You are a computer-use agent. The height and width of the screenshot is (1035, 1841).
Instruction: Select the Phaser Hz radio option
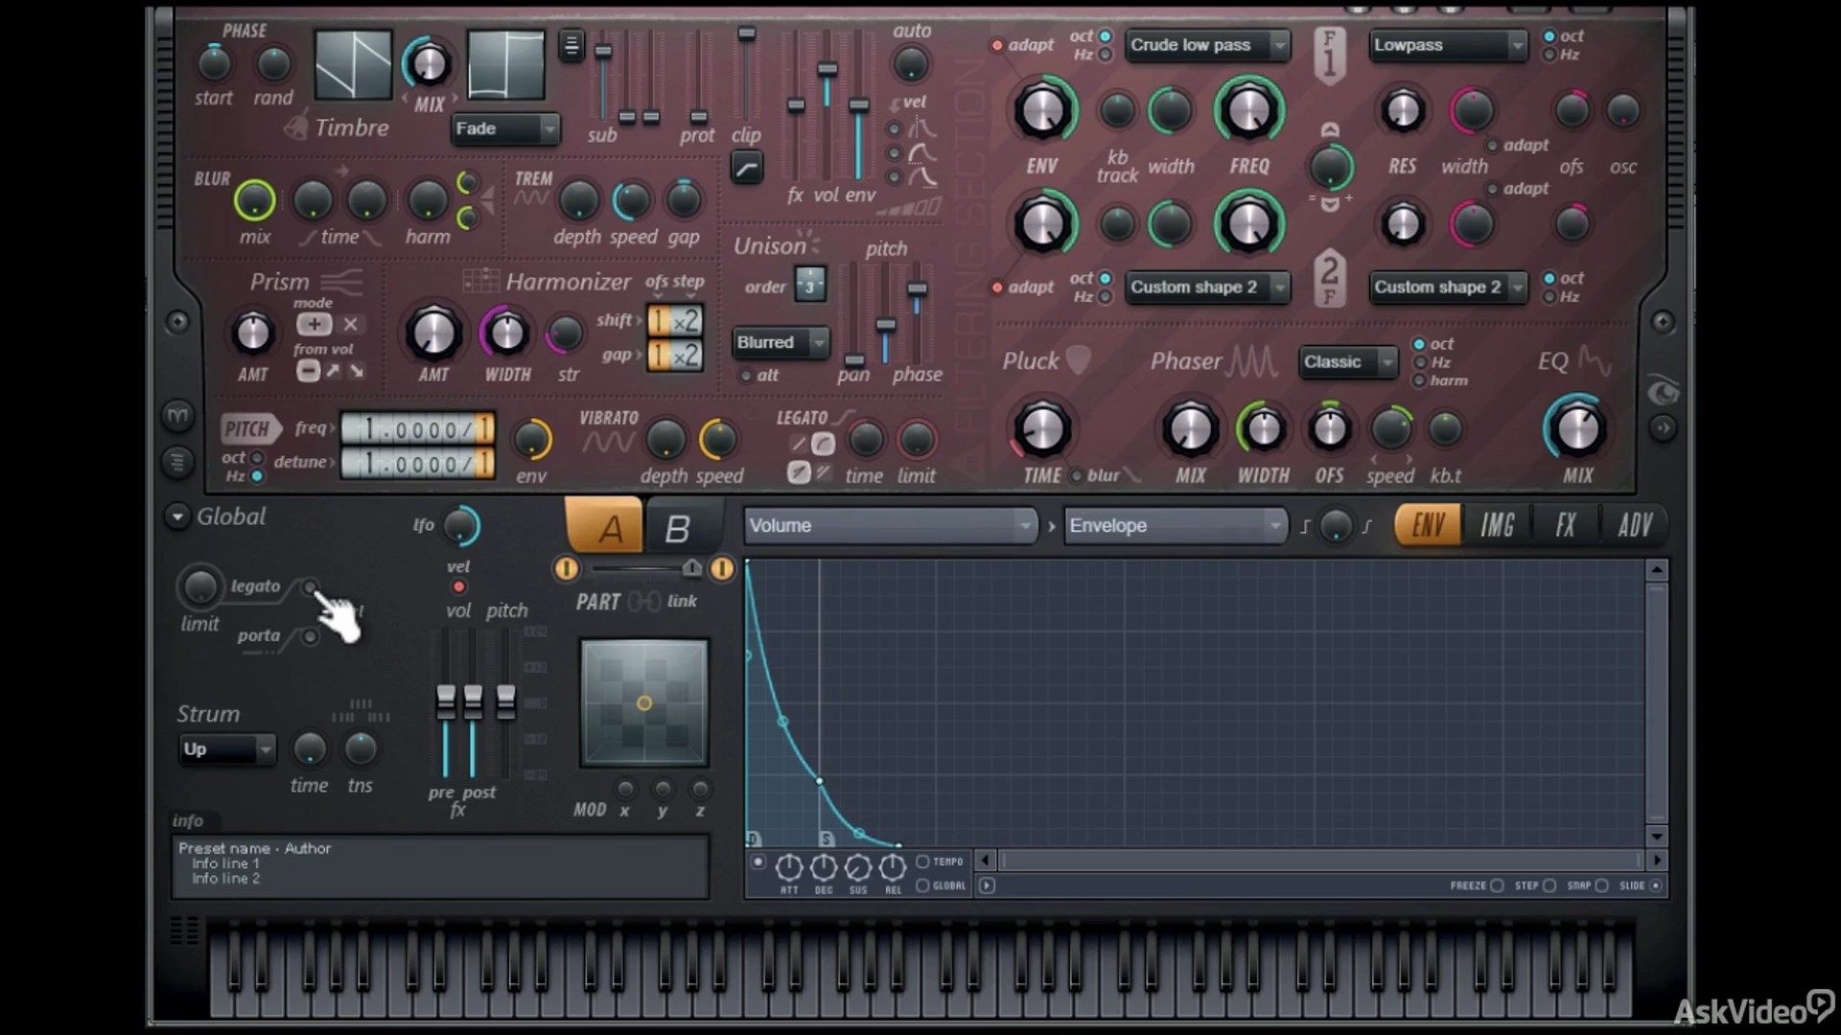point(1420,362)
